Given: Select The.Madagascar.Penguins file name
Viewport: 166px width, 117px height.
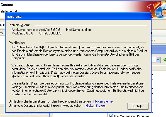Looking at the screenshot, I should coord(133,116).
